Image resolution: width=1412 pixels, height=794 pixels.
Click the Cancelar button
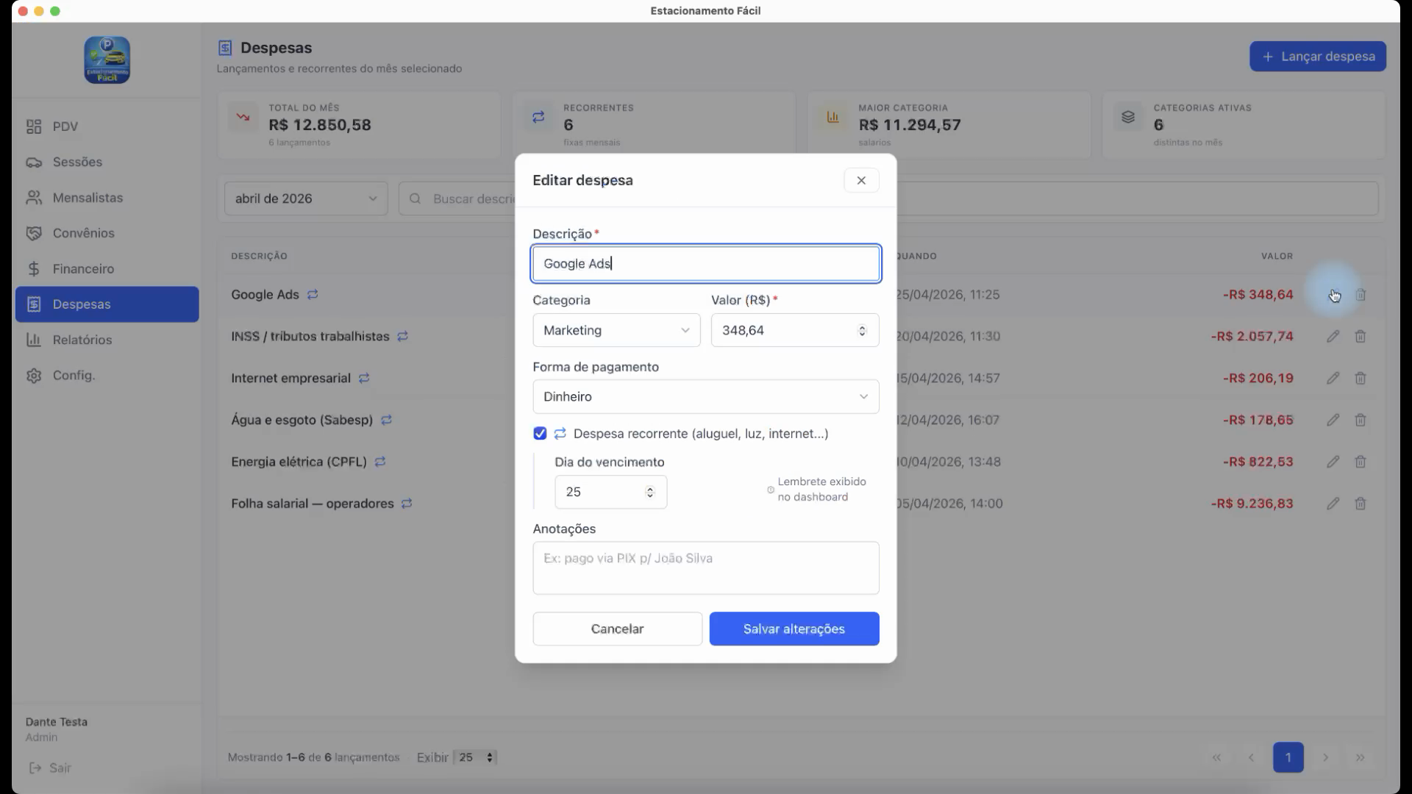617,629
